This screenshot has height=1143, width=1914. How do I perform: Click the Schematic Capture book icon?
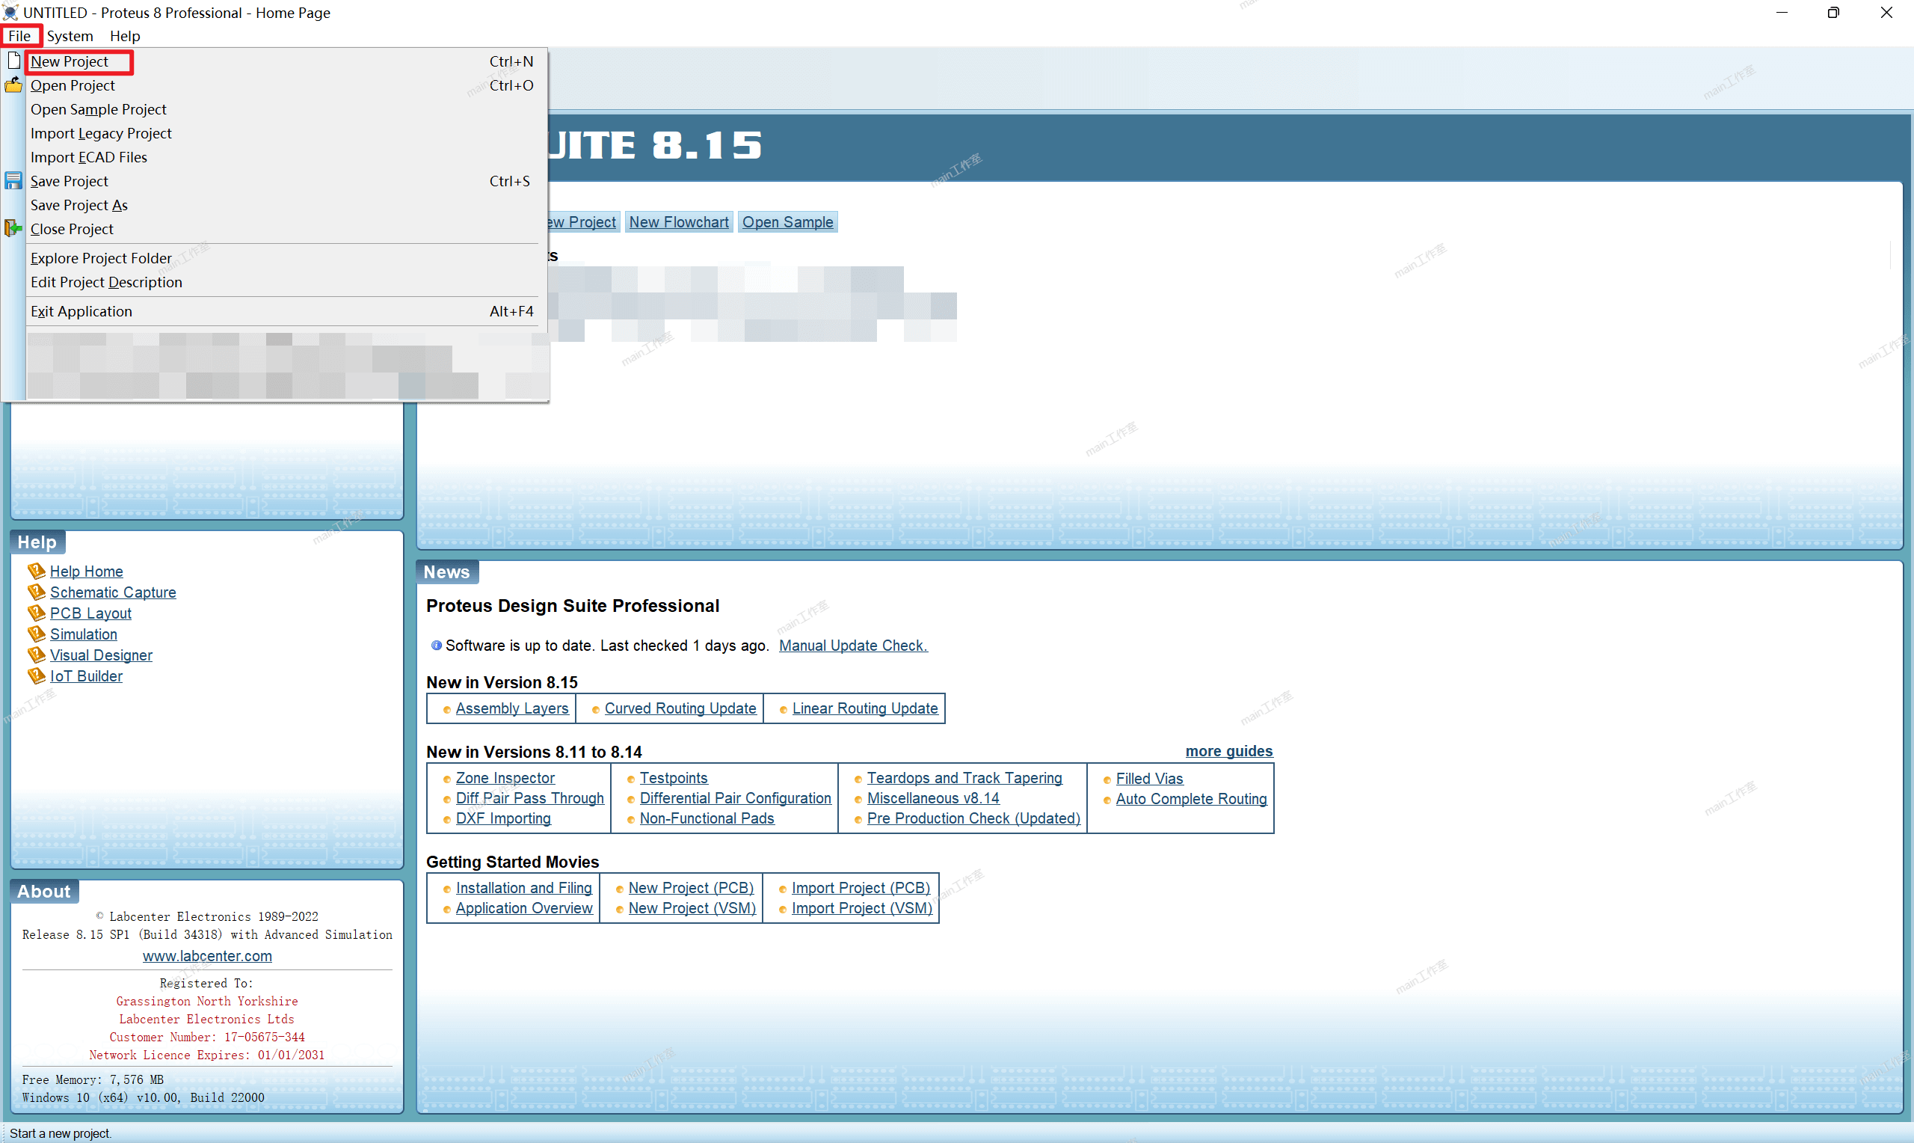(36, 592)
